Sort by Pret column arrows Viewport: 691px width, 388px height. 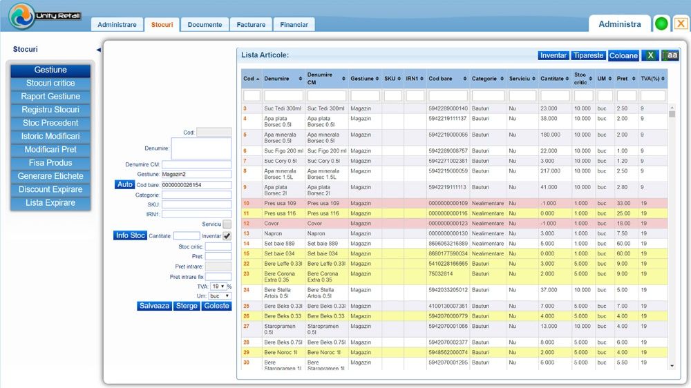coord(634,79)
